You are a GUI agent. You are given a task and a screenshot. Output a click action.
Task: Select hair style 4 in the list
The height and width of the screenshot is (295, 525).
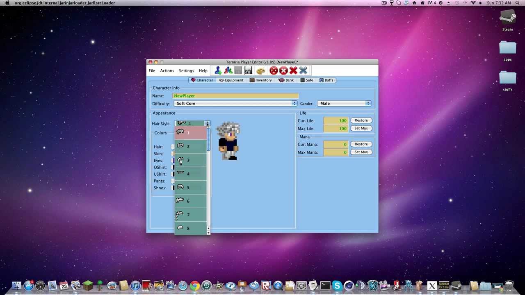click(x=191, y=174)
